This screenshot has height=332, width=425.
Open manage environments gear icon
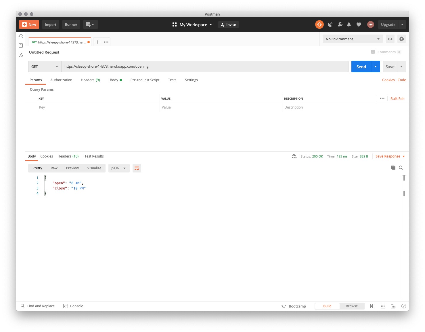click(402, 39)
